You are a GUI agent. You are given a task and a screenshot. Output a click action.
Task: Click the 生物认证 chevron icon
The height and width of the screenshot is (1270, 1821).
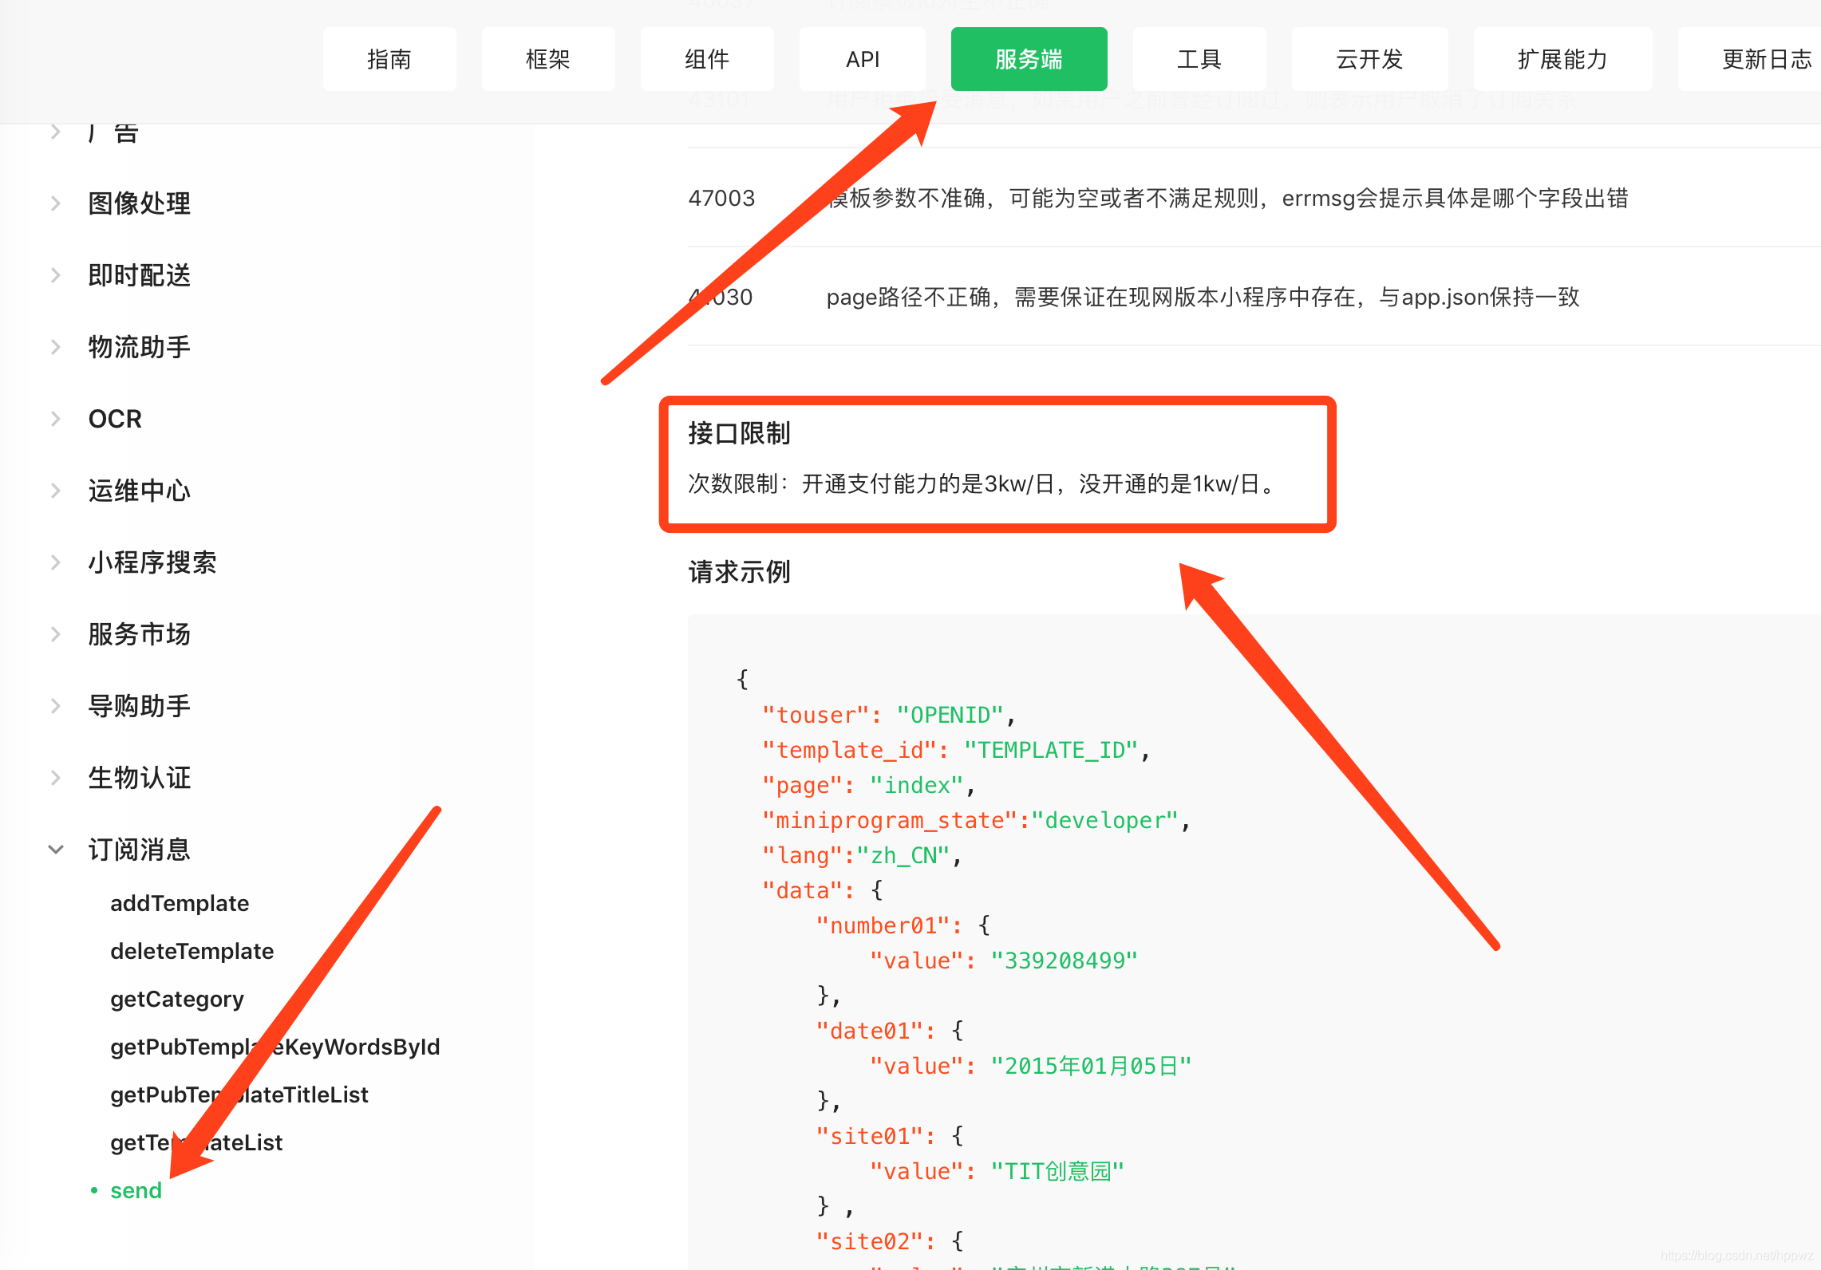click(x=55, y=778)
